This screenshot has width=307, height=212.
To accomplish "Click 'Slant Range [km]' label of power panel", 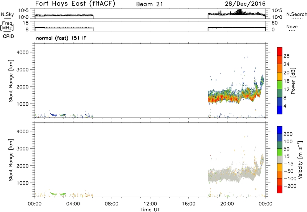I will coord(11,81).
